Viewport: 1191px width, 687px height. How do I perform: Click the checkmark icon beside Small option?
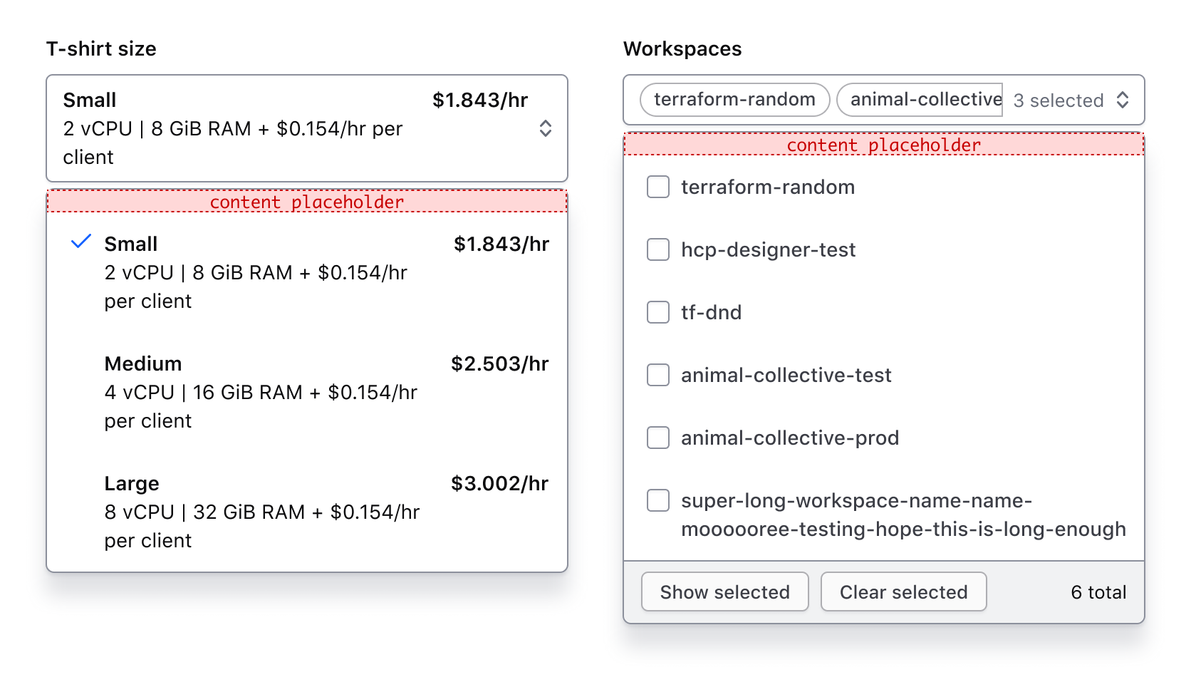pyautogui.click(x=80, y=242)
